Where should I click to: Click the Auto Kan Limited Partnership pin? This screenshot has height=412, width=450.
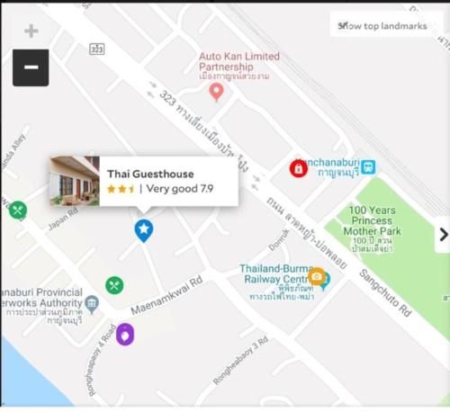(x=216, y=92)
